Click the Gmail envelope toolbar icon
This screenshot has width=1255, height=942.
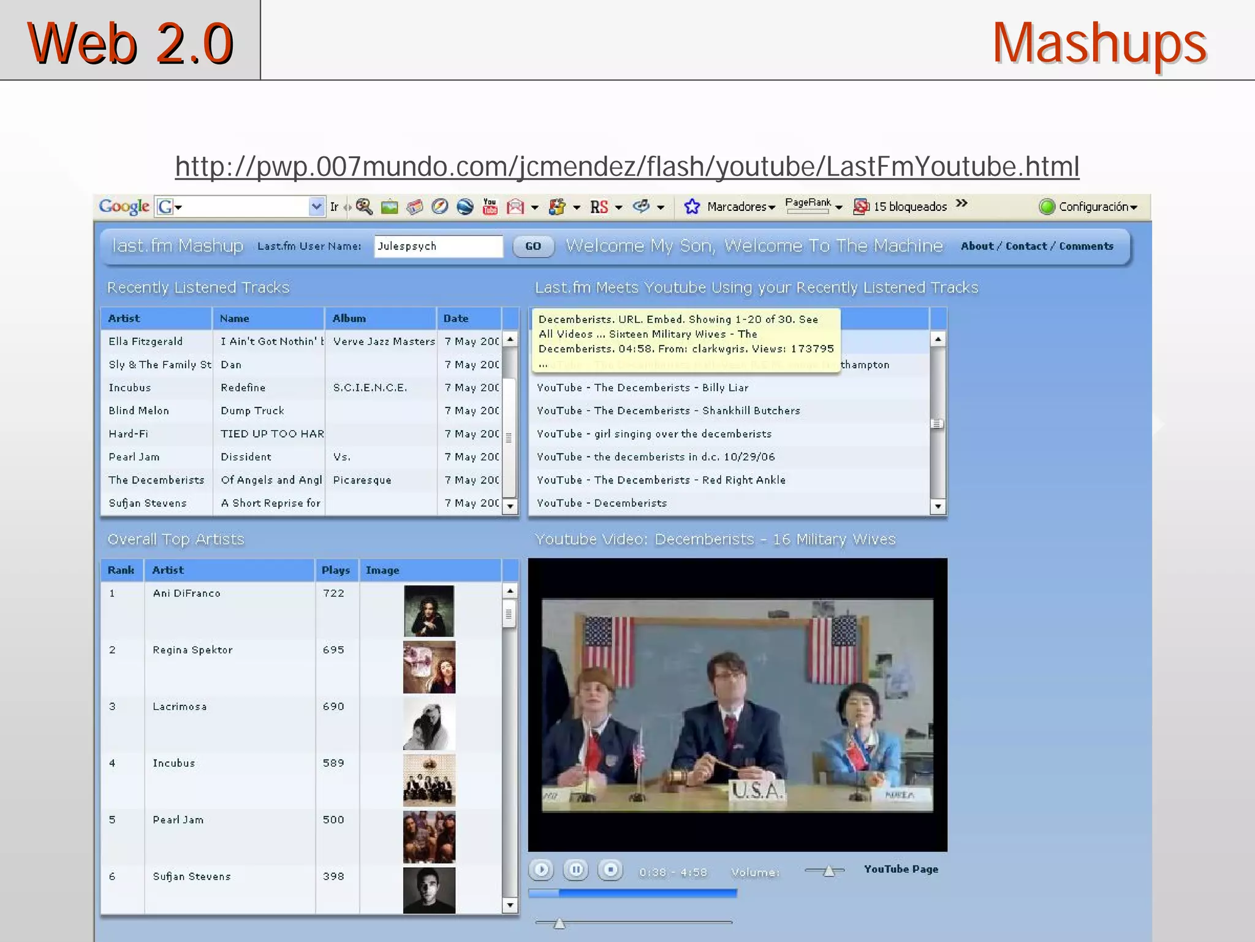515,207
